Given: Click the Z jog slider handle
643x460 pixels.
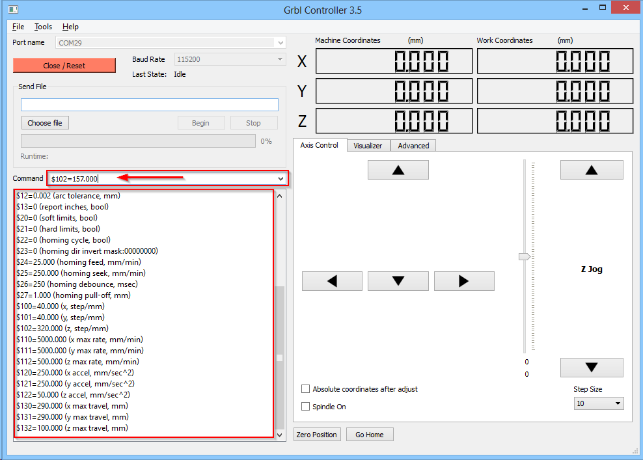Looking at the screenshot, I should tap(525, 256).
